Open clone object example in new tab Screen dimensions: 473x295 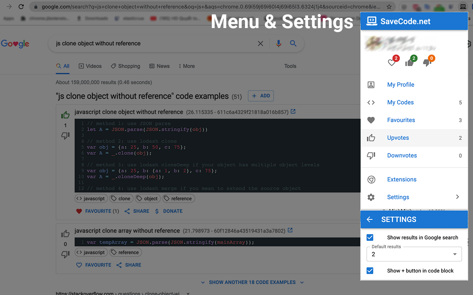click(293, 111)
